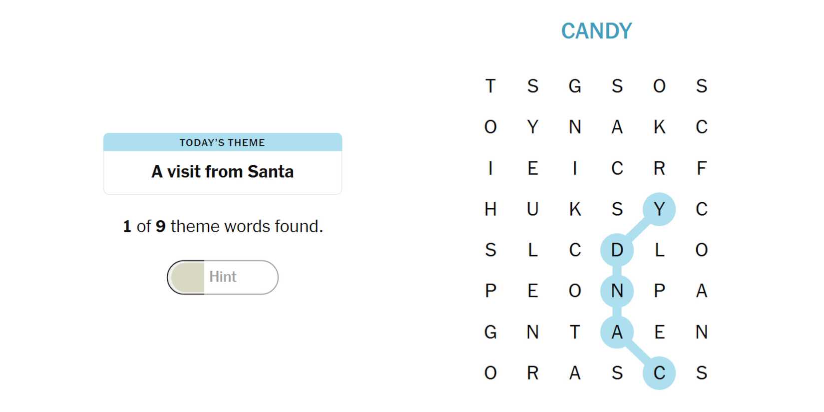Select the L between highlighted D and O

tap(659, 250)
